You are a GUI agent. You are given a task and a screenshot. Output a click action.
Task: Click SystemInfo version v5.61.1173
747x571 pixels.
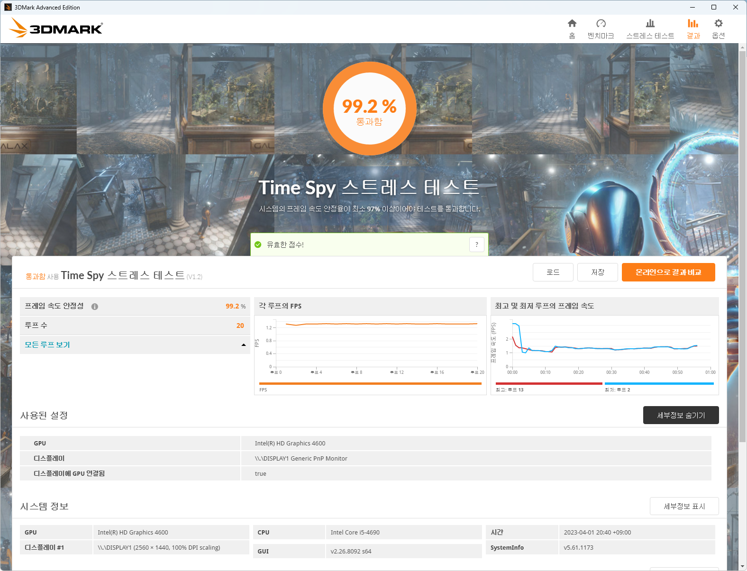pos(578,548)
